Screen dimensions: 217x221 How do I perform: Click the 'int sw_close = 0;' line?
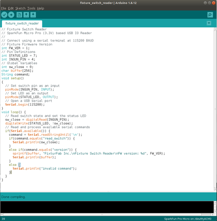pos(17,67)
